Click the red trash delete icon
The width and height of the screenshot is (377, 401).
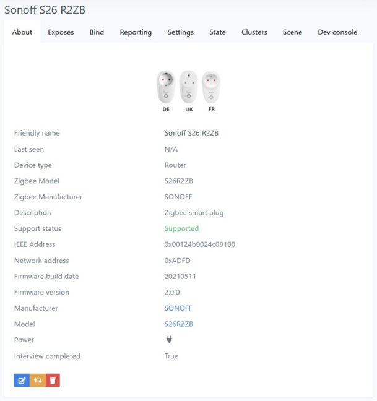53,381
